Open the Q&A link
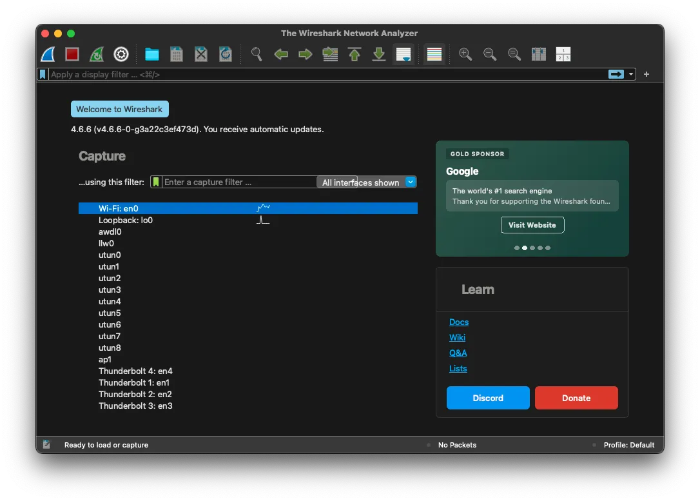The height and width of the screenshot is (501, 700). 458,353
